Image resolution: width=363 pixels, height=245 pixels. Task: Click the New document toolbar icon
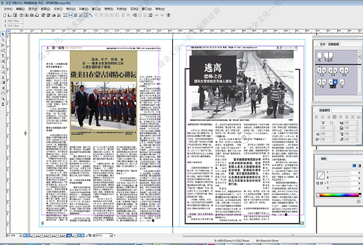(x=4, y=15)
